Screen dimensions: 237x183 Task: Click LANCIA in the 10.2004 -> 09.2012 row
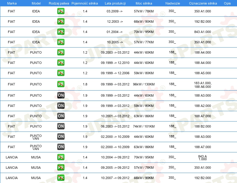pos(12,157)
